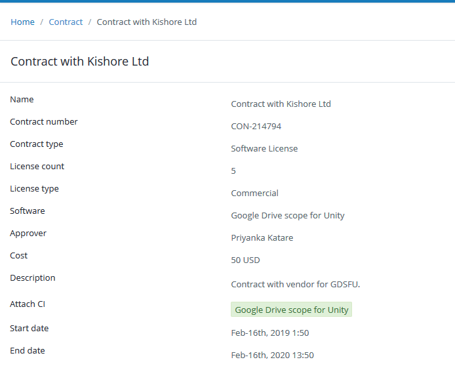Select the end date Feb-16th, 2020
Viewport: 455px width, 366px height.
tap(272, 356)
